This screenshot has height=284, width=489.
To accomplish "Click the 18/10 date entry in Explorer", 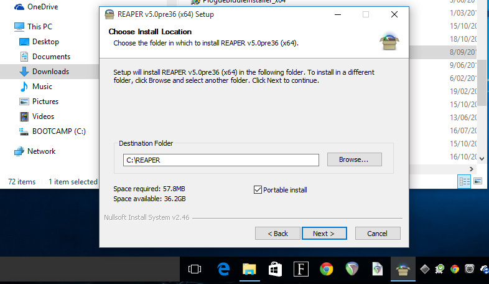I will pyautogui.click(x=463, y=39).
